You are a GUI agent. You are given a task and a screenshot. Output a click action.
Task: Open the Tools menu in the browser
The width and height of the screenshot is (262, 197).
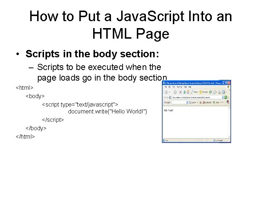pos(185,87)
